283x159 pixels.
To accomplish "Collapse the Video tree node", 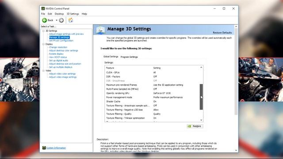I will click(x=43, y=71).
